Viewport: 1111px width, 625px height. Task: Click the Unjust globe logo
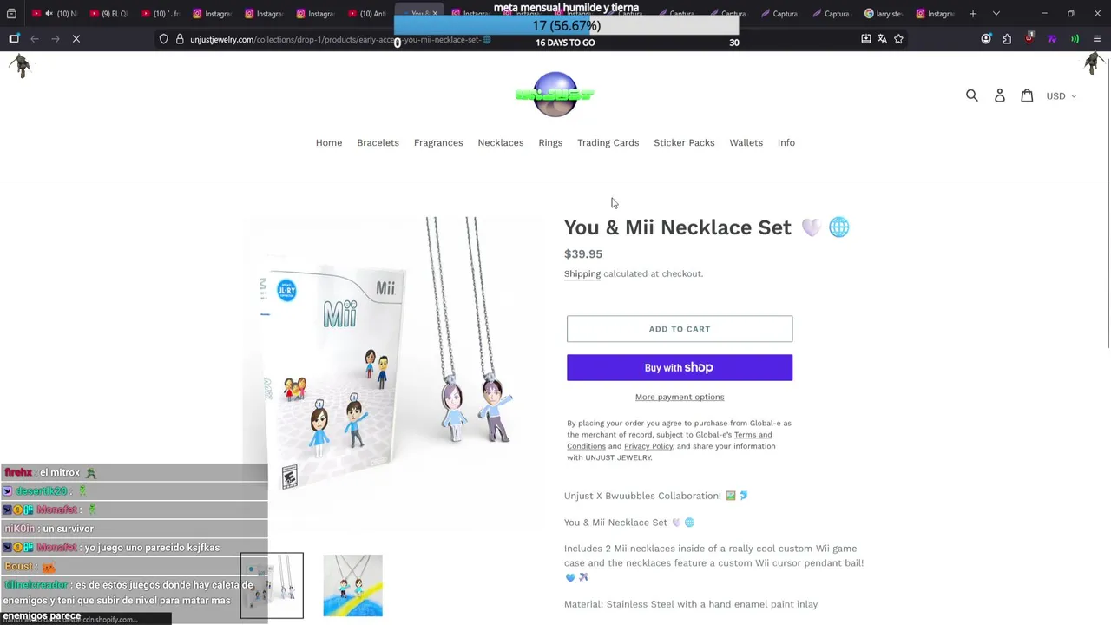(555, 94)
